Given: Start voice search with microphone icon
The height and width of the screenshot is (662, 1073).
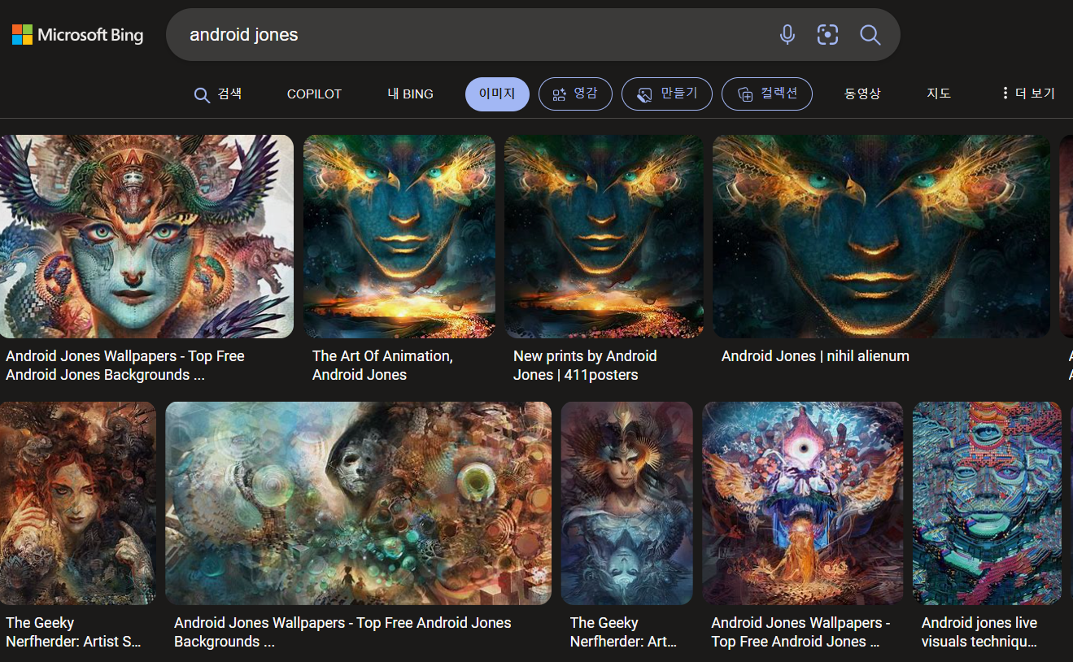Looking at the screenshot, I should (787, 34).
